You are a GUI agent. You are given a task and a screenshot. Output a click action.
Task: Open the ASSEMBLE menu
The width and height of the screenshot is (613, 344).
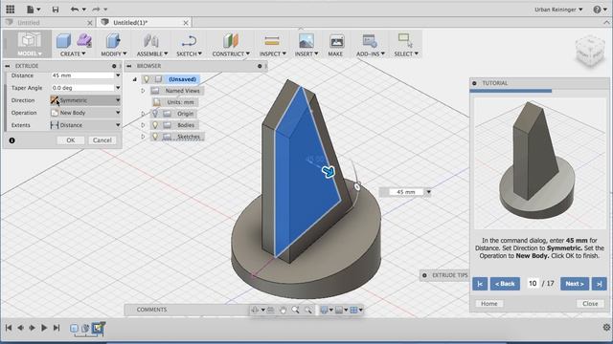tap(152, 54)
